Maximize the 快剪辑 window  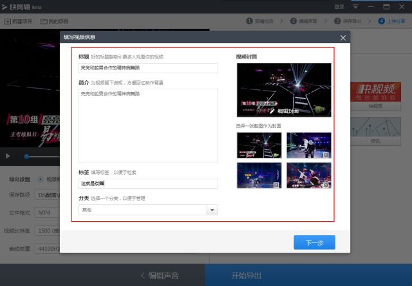pyautogui.click(x=386, y=7)
